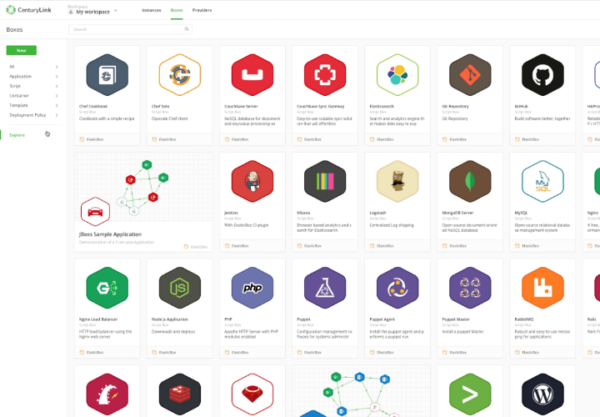Screen dimensions: 600x417
Task: Open the GitHub box icon
Action: coord(542,75)
